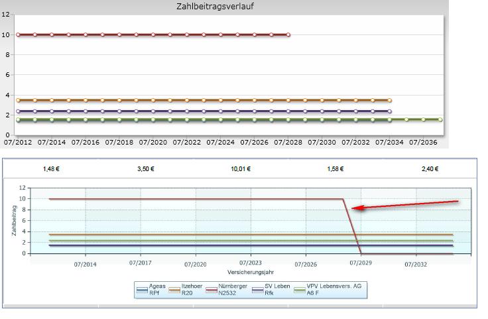Viewport: 488px width, 319px height.
Task: Select the 'SV Leben Rfk' legend label
Action: coord(277,289)
